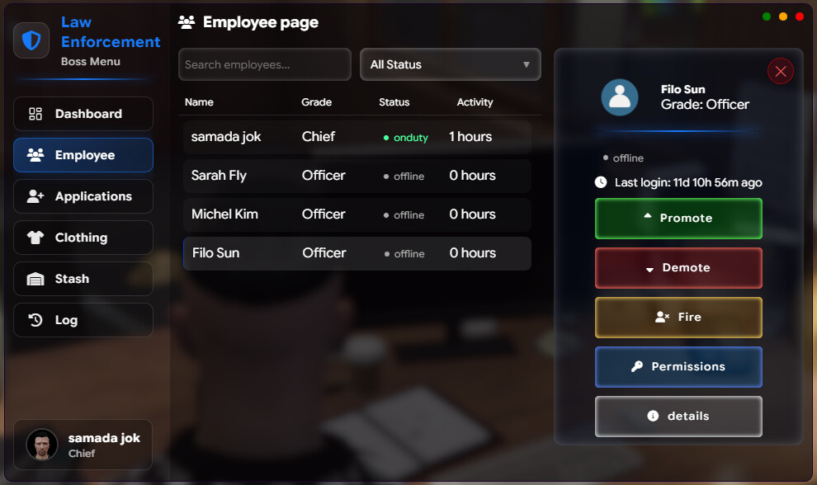The image size is (817, 485).
Task: View the Log menu item
Action: [x=83, y=320]
